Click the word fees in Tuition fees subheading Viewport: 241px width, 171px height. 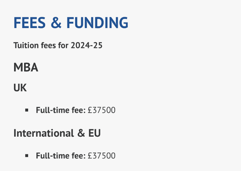(x=48, y=45)
